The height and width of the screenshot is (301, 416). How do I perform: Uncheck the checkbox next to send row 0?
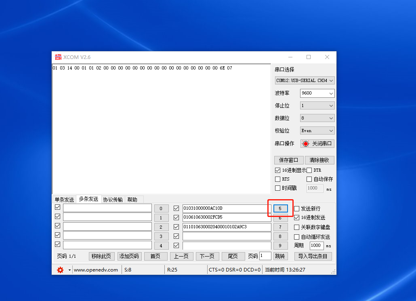click(58, 207)
